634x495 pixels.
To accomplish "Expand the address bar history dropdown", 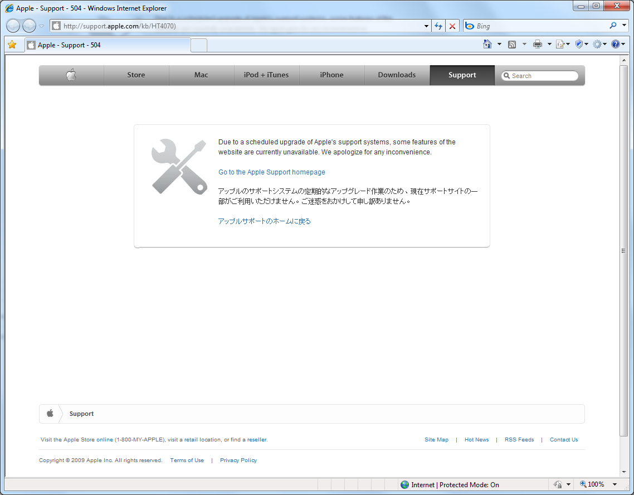I will [x=426, y=26].
